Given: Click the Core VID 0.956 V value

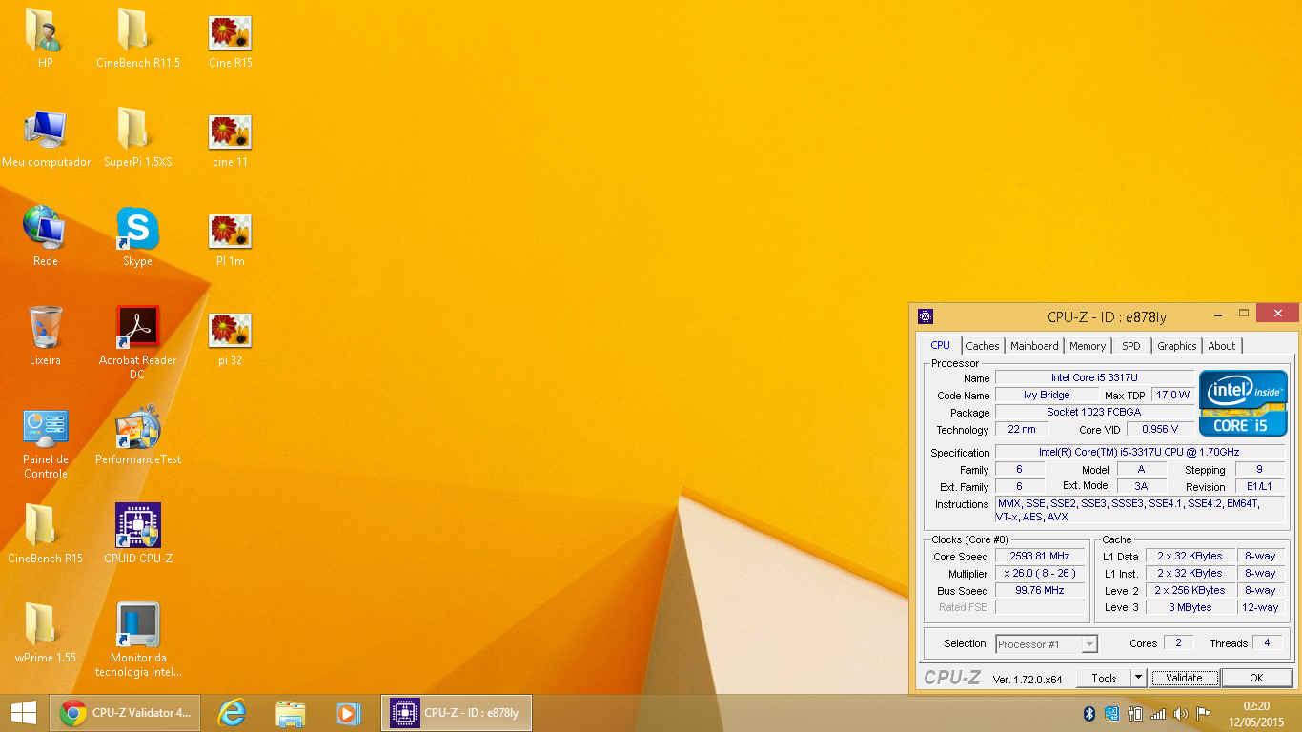Looking at the screenshot, I should tap(1160, 429).
